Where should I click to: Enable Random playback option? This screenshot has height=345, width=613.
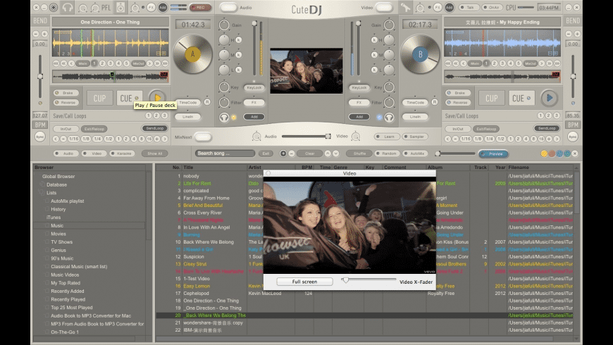click(x=387, y=153)
